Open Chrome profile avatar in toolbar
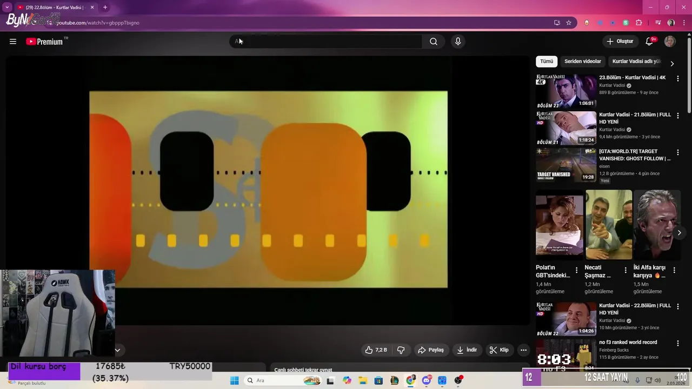Screen dimensions: 692x389 point(671,23)
